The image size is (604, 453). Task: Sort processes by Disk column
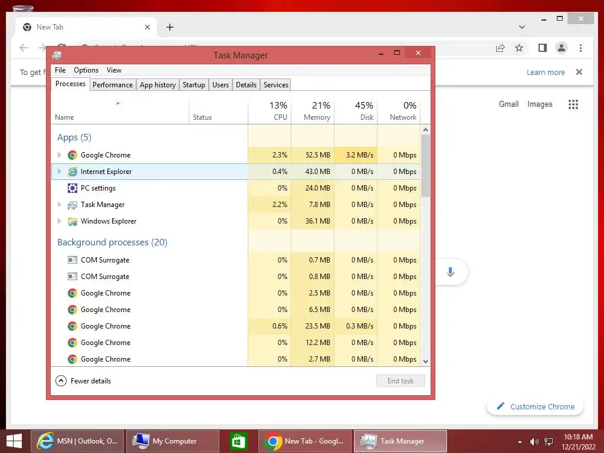356,111
